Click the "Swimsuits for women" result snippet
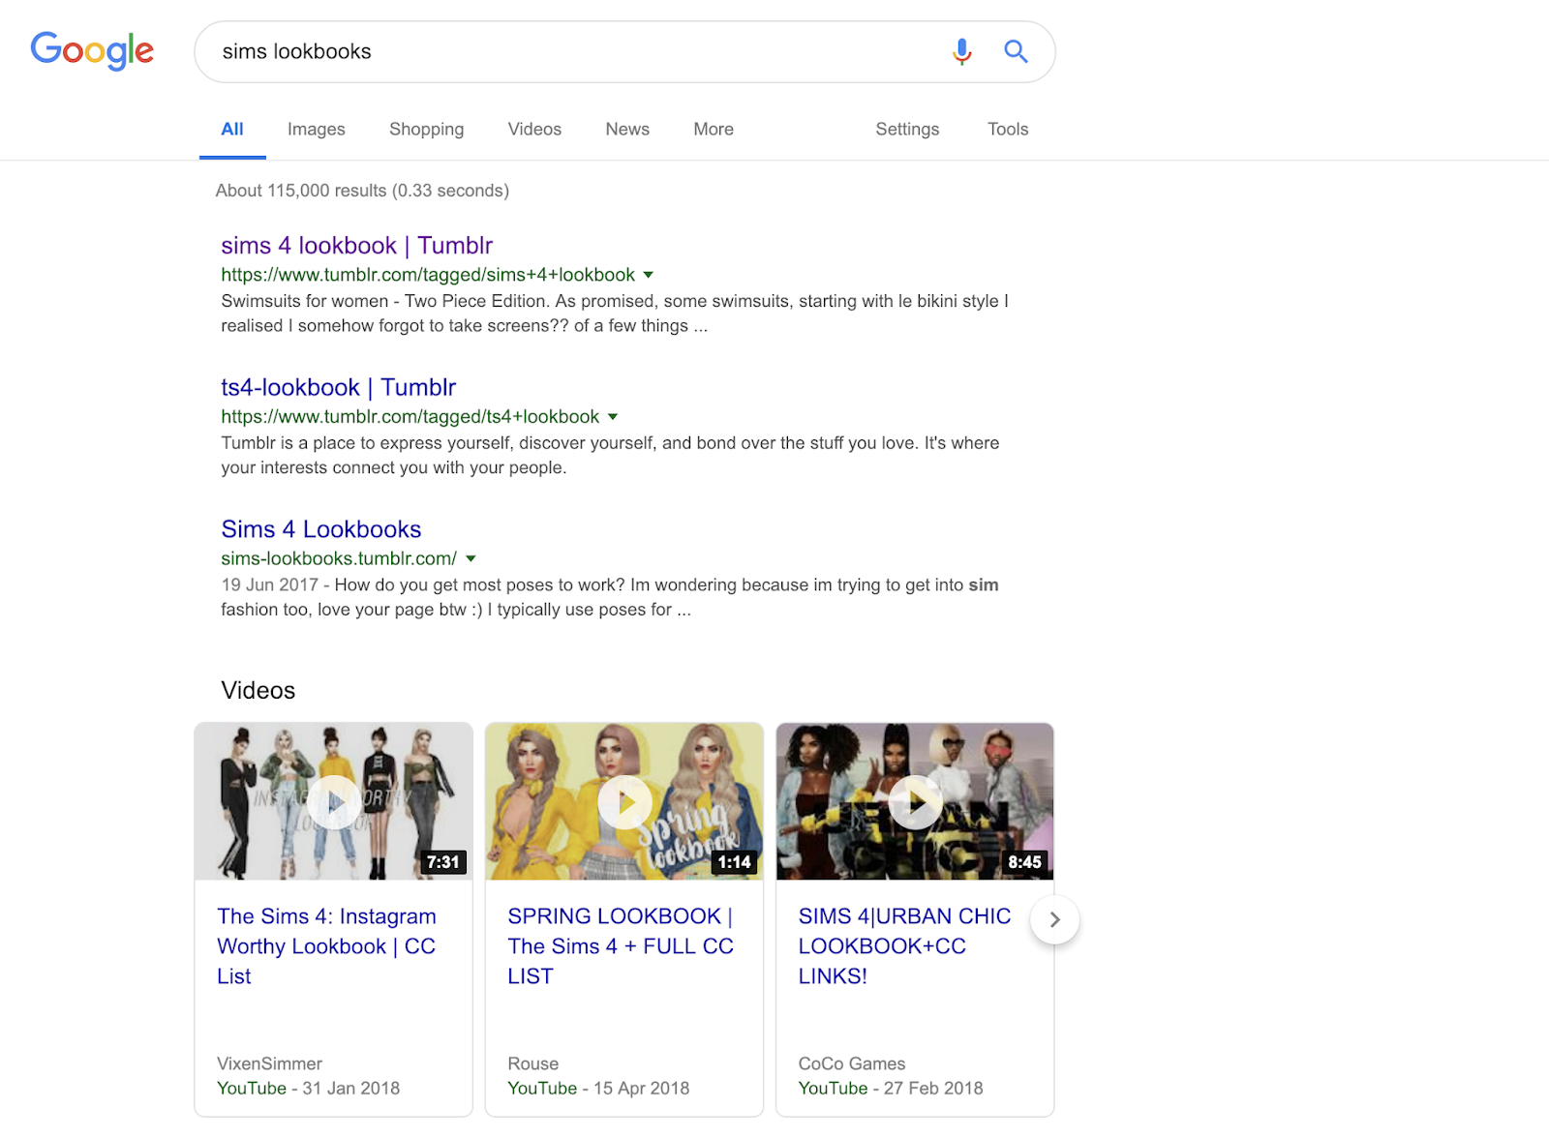1549x1138 pixels. tap(615, 314)
